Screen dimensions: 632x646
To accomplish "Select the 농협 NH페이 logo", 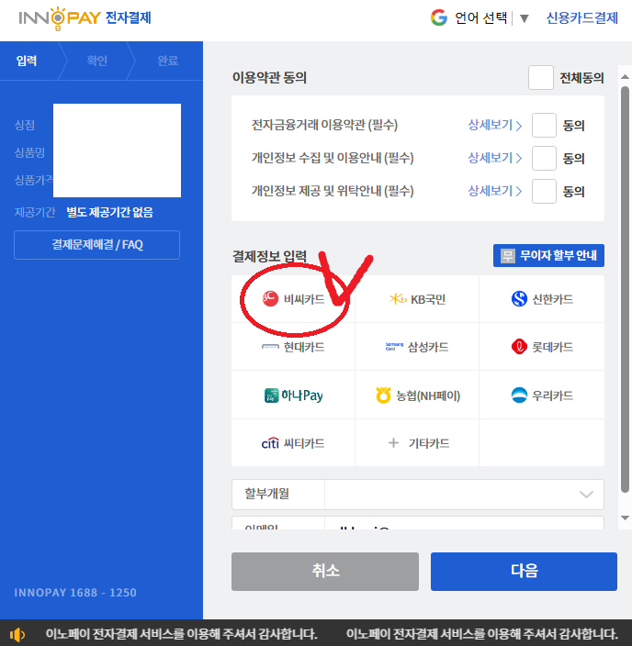I will tap(383, 395).
